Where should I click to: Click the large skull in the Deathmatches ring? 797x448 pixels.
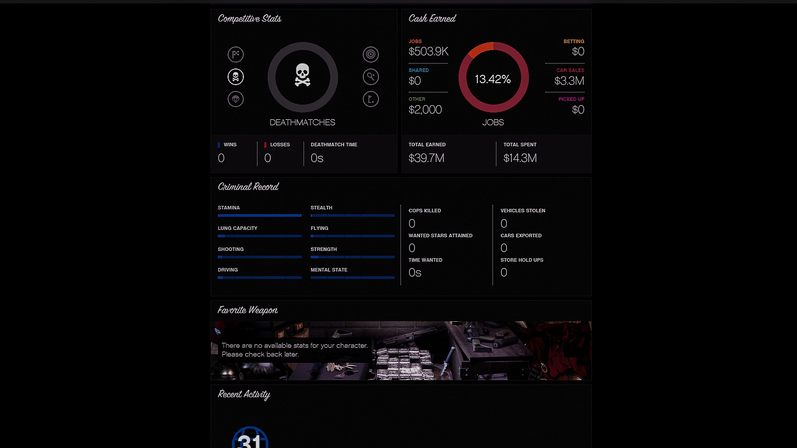point(303,75)
